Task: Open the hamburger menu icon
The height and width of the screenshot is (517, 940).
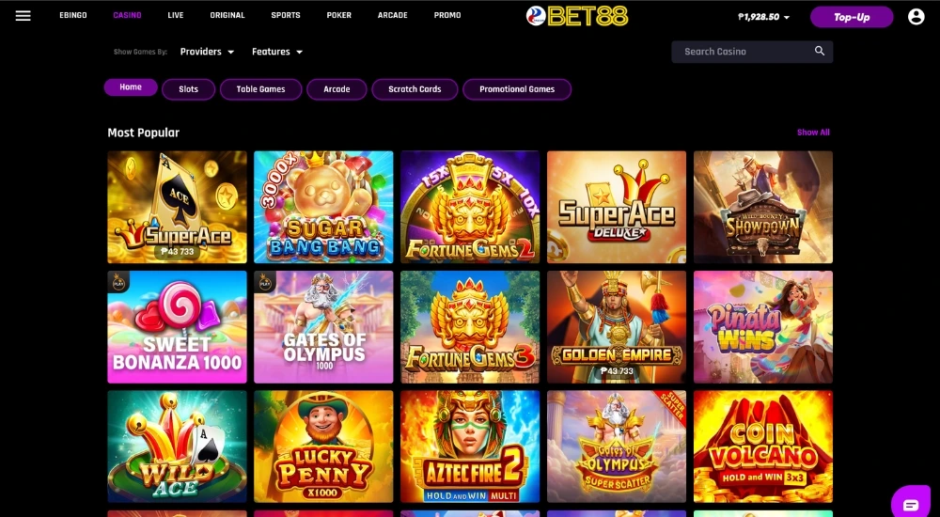Action: click(x=23, y=16)
